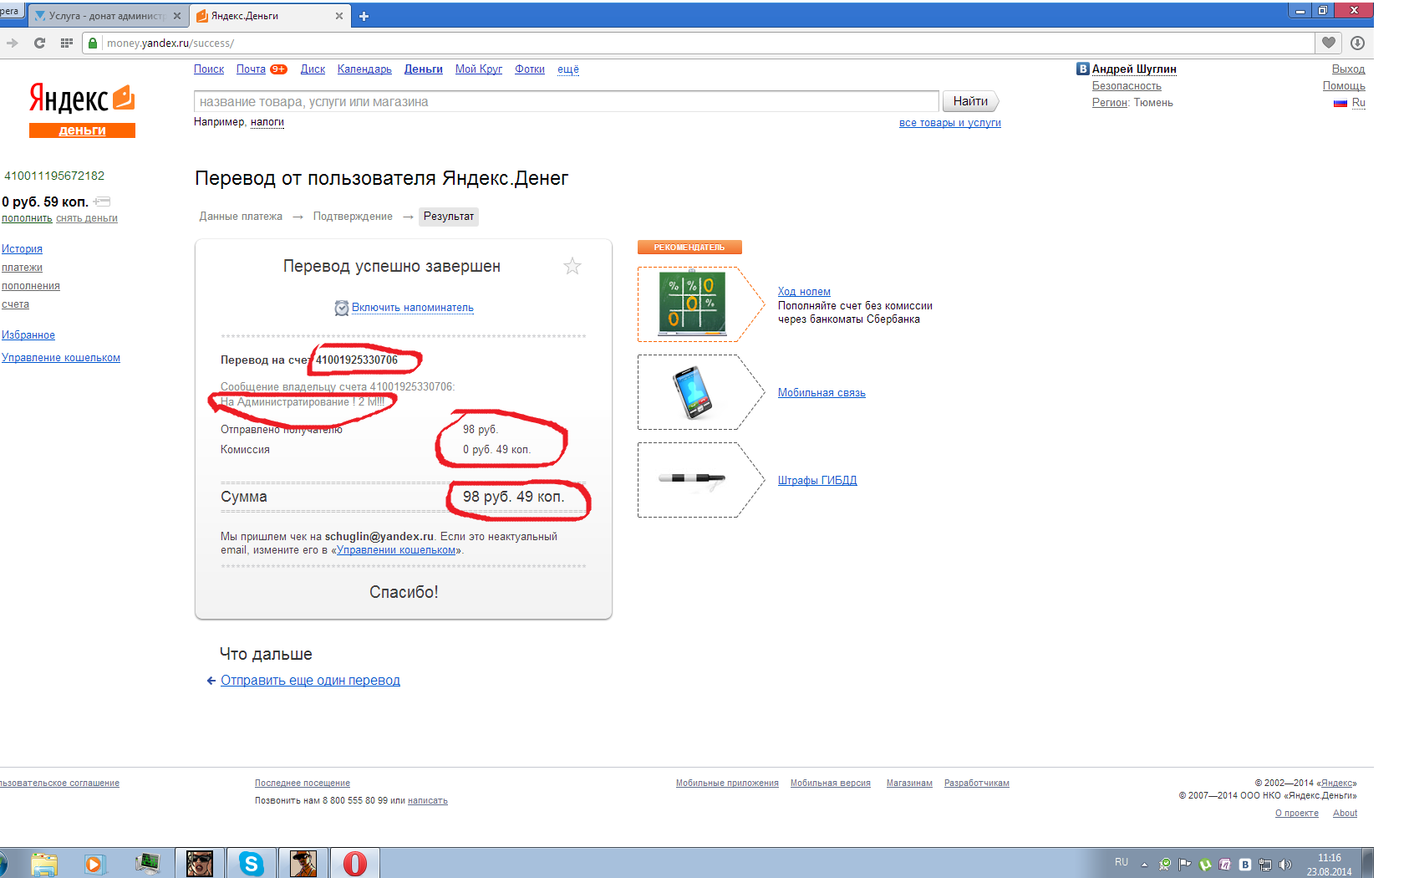Click the heart bookmark icon in the address bar
The width and height of the screenshot is (1404, 878).
point(1329,43)
